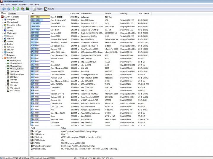213x159 pixels.
Task: Select the Security icon in tree
Action: click(5, 50)
